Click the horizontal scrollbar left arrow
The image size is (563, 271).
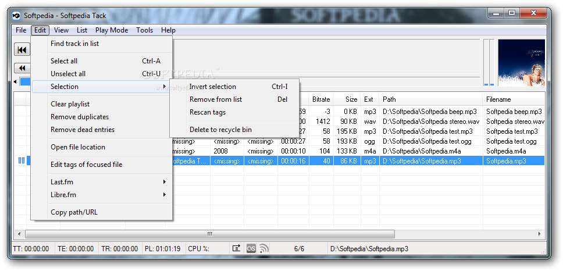tap(19, 234)
